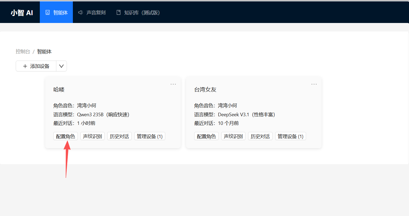Click 配置角色 on the 台湾女友 card

click(206, 136)
